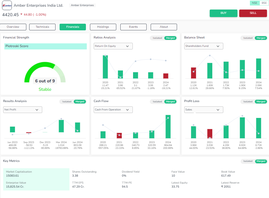Click the Amber company logo
Screen dimensions: 269x198
pyautogui.click(x=7, y=5)
